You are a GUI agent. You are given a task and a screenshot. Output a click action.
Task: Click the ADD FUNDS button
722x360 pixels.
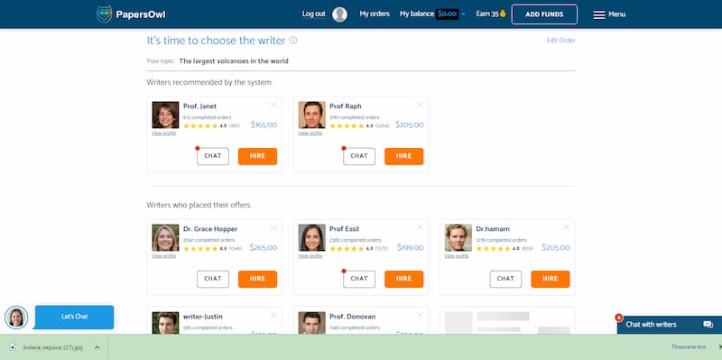(544, 14)
